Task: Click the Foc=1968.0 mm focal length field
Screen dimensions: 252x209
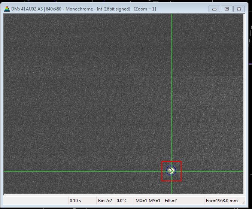Action: [222, 201]
